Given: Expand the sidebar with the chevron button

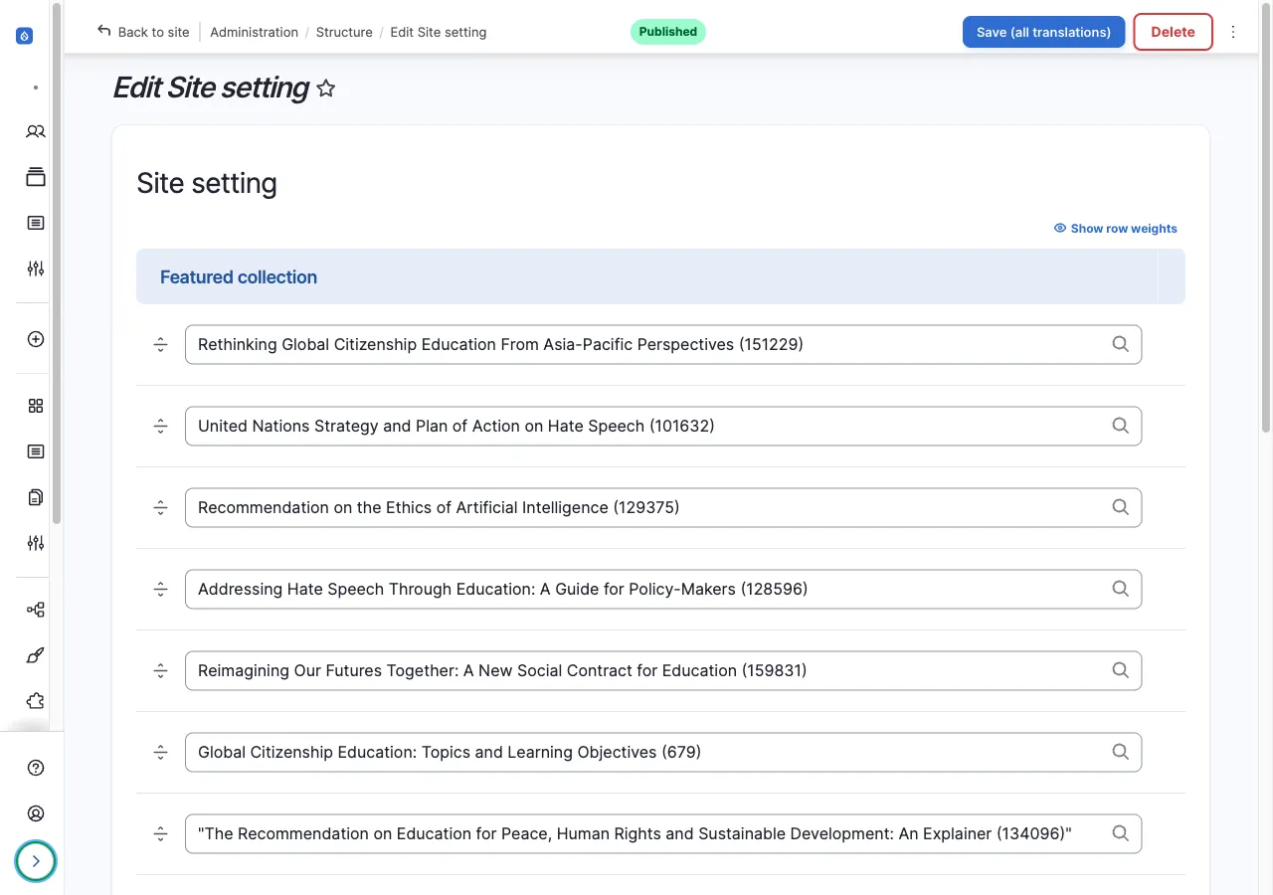Looking at the screenshot, I should [x=36, y=861].
